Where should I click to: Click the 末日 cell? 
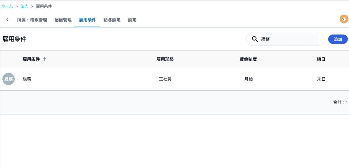pyautogui.click(x=321, y=79)
